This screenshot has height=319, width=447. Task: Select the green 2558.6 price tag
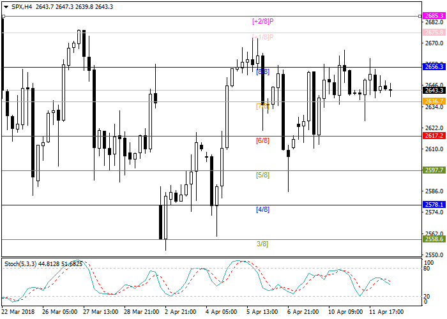(x=434, y=239)
